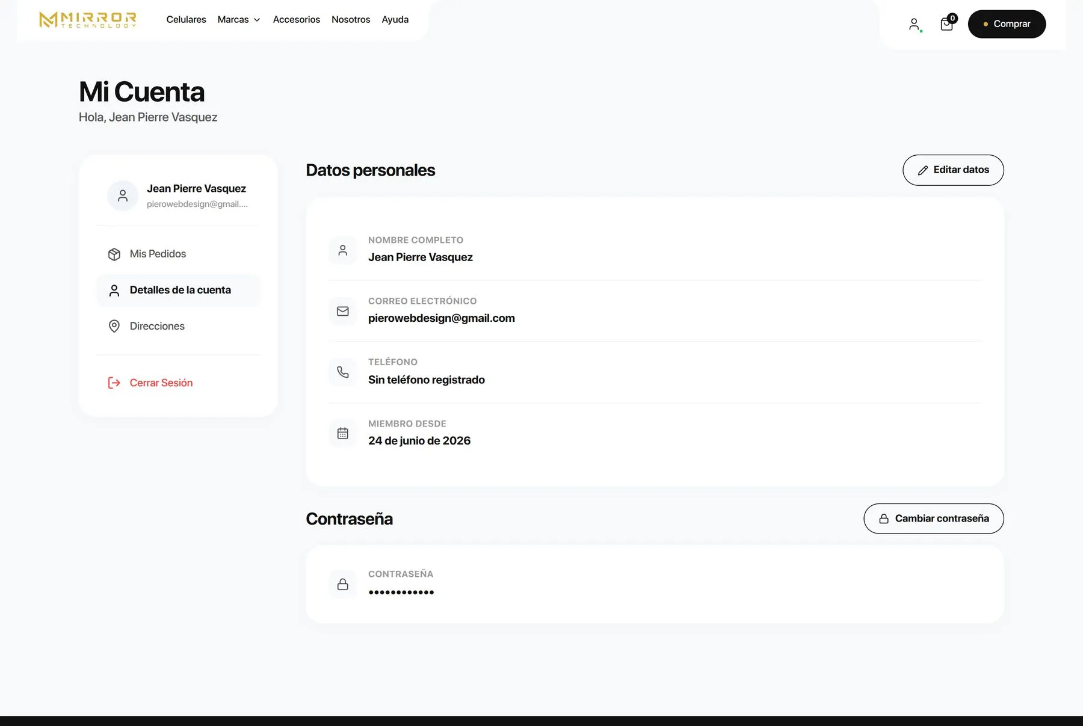
Task: Open Direcciones in the sidebar
Action: pos(178,326)
